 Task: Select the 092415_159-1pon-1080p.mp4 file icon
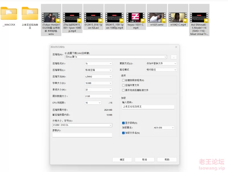tap(115, 18)
